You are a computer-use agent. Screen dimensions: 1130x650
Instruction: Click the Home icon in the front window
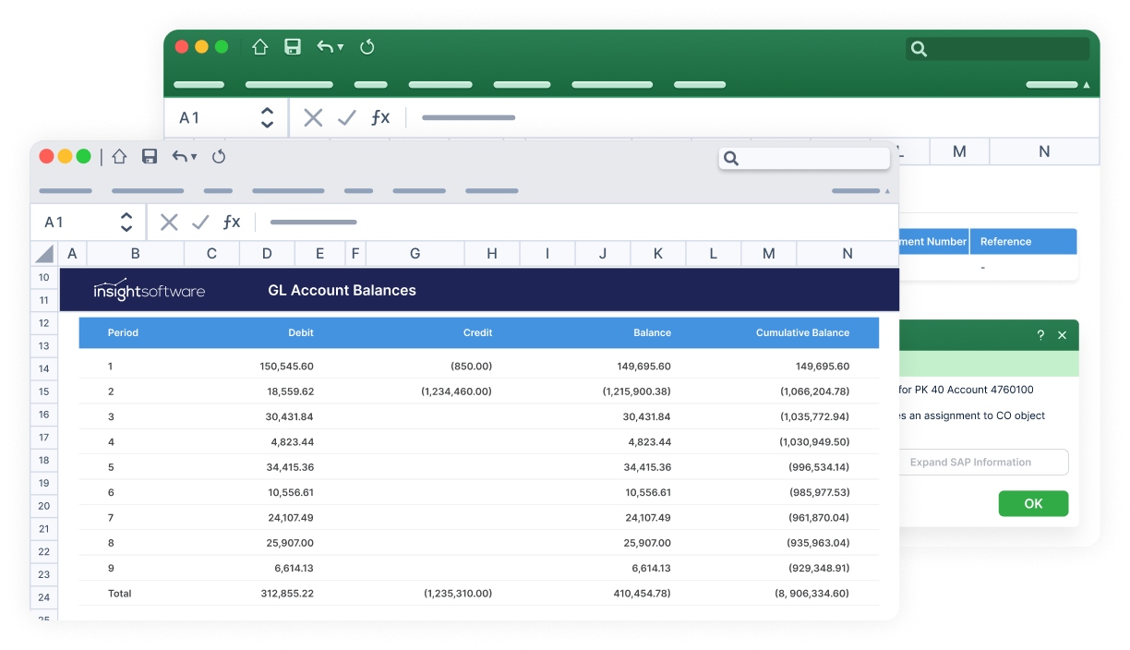119,156
